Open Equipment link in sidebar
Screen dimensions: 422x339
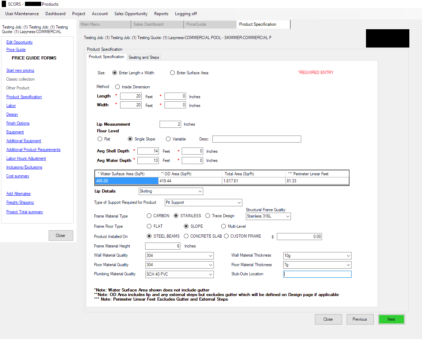click(15, 132)
